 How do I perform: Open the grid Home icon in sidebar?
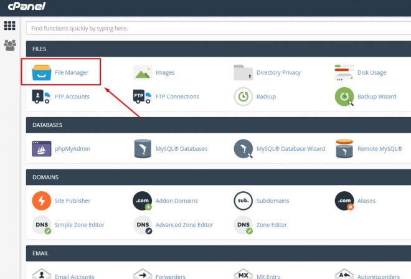point(10,26)
